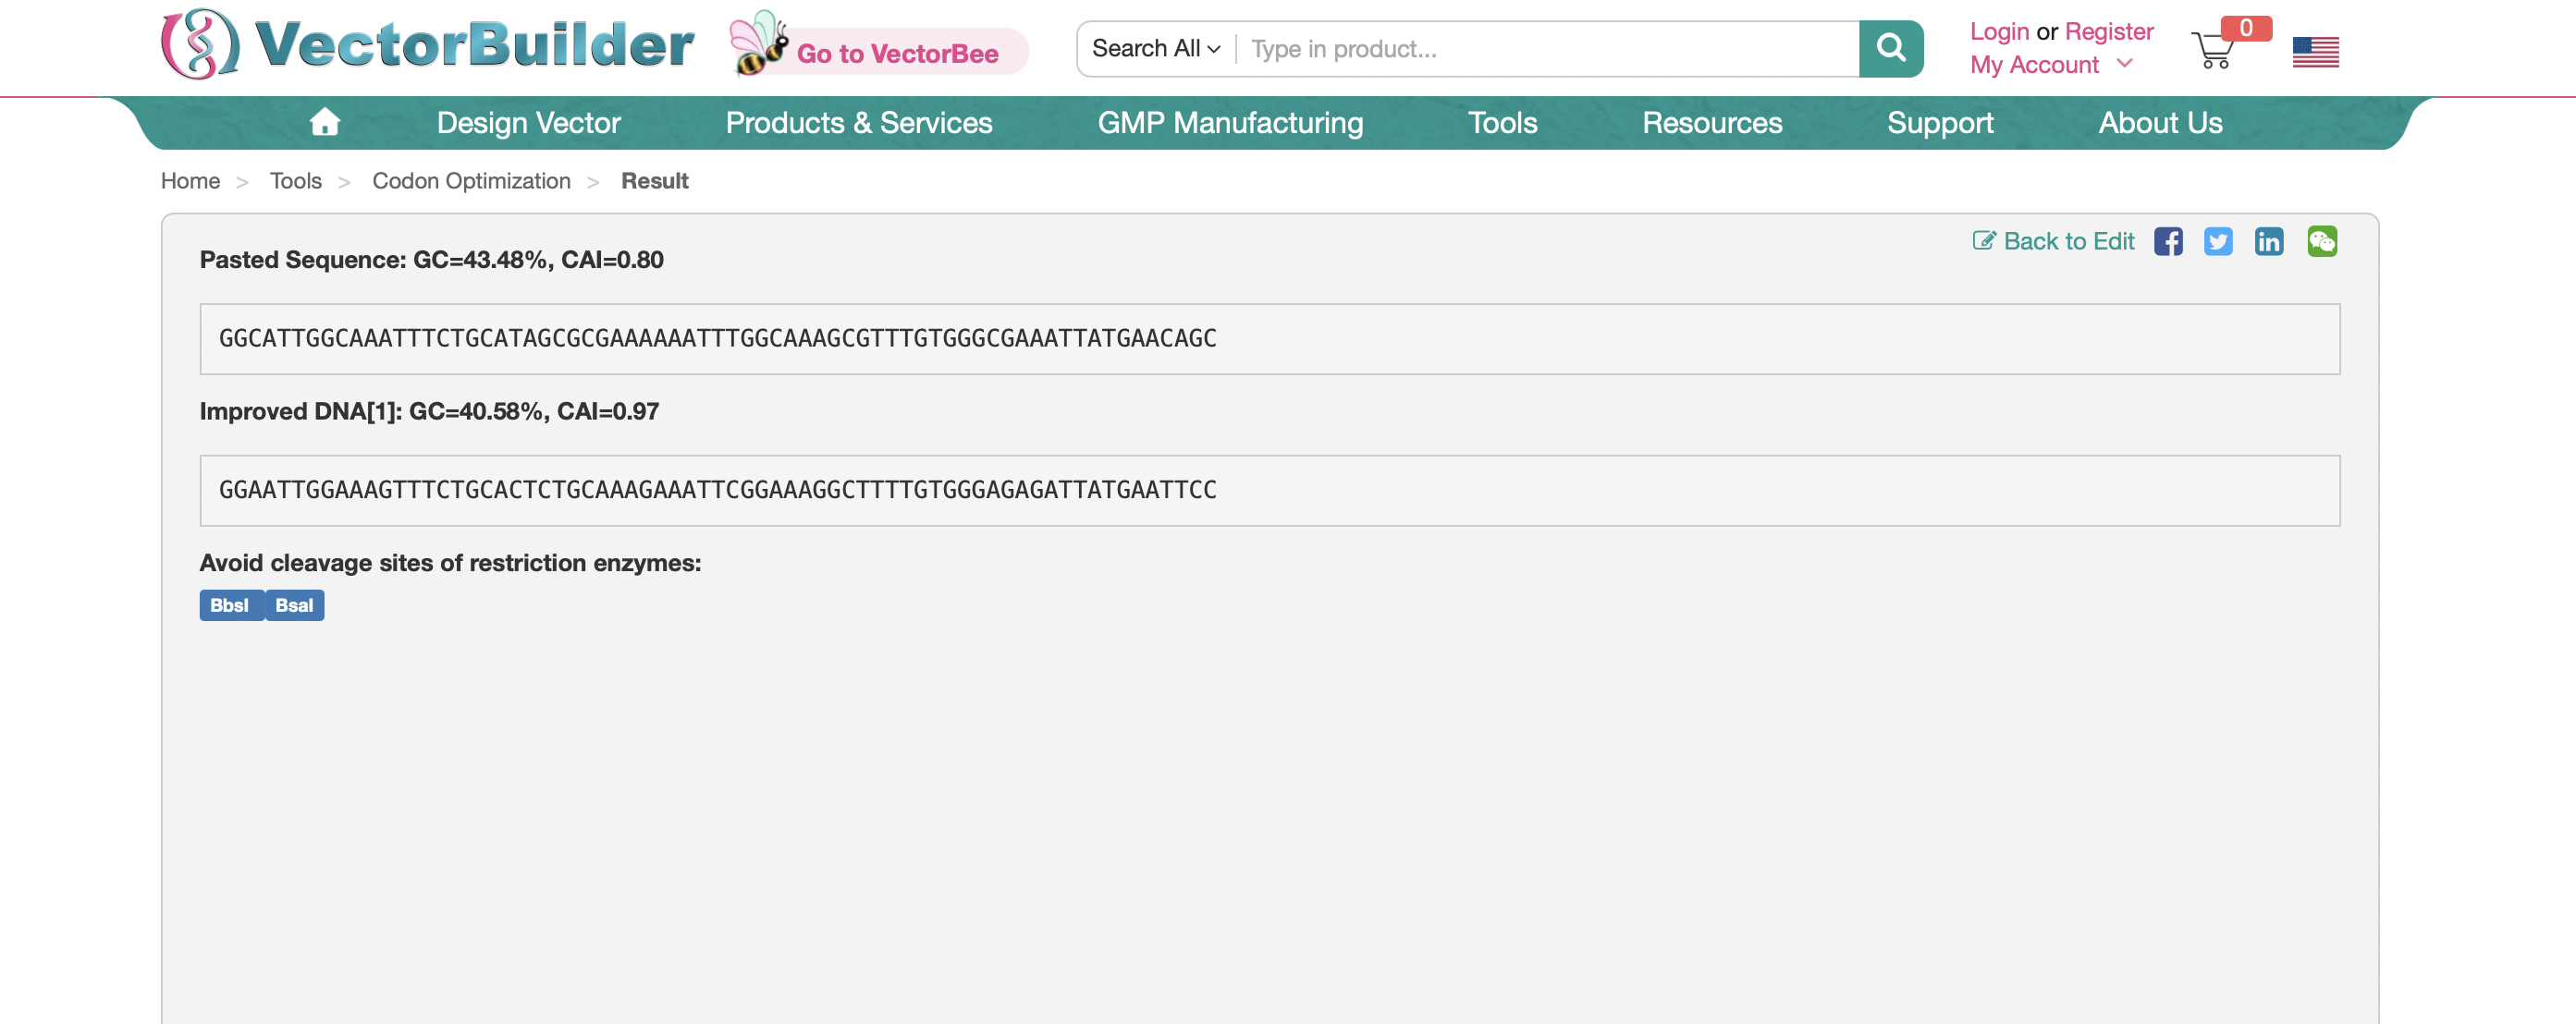Share result on LinkedIn

point(2268,241)
